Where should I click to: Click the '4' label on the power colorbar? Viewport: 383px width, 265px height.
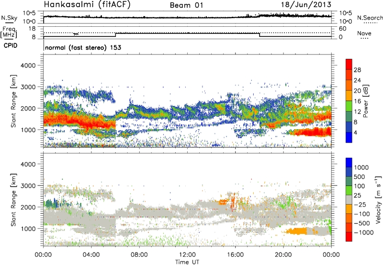[355, 132]
